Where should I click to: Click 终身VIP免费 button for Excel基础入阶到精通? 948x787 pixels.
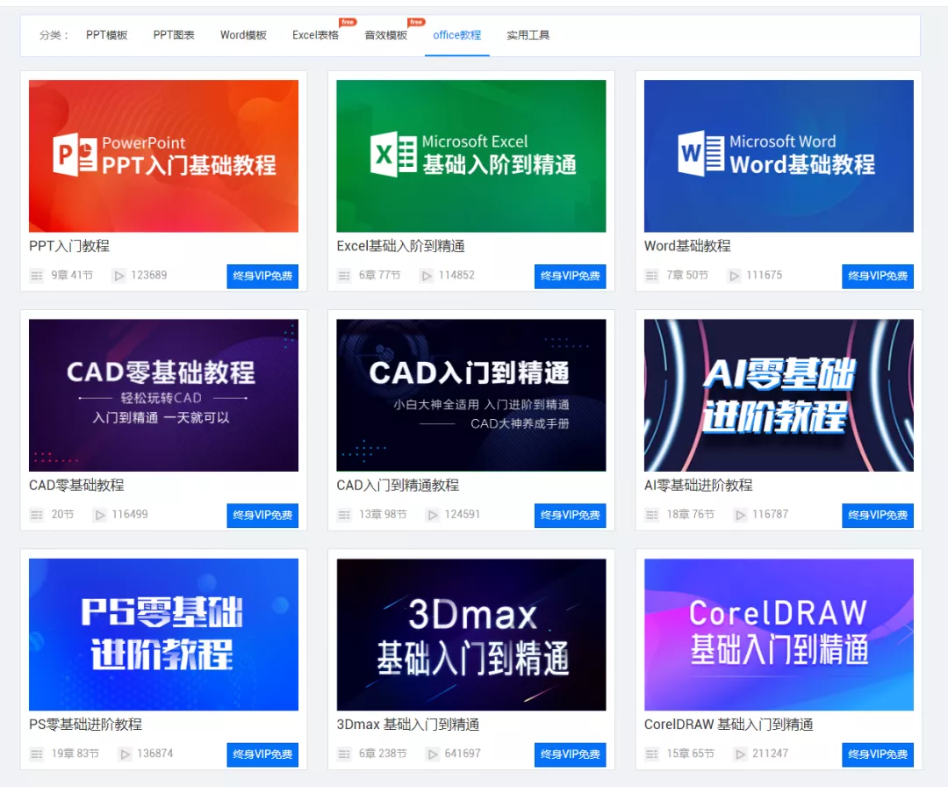(571, 276)
